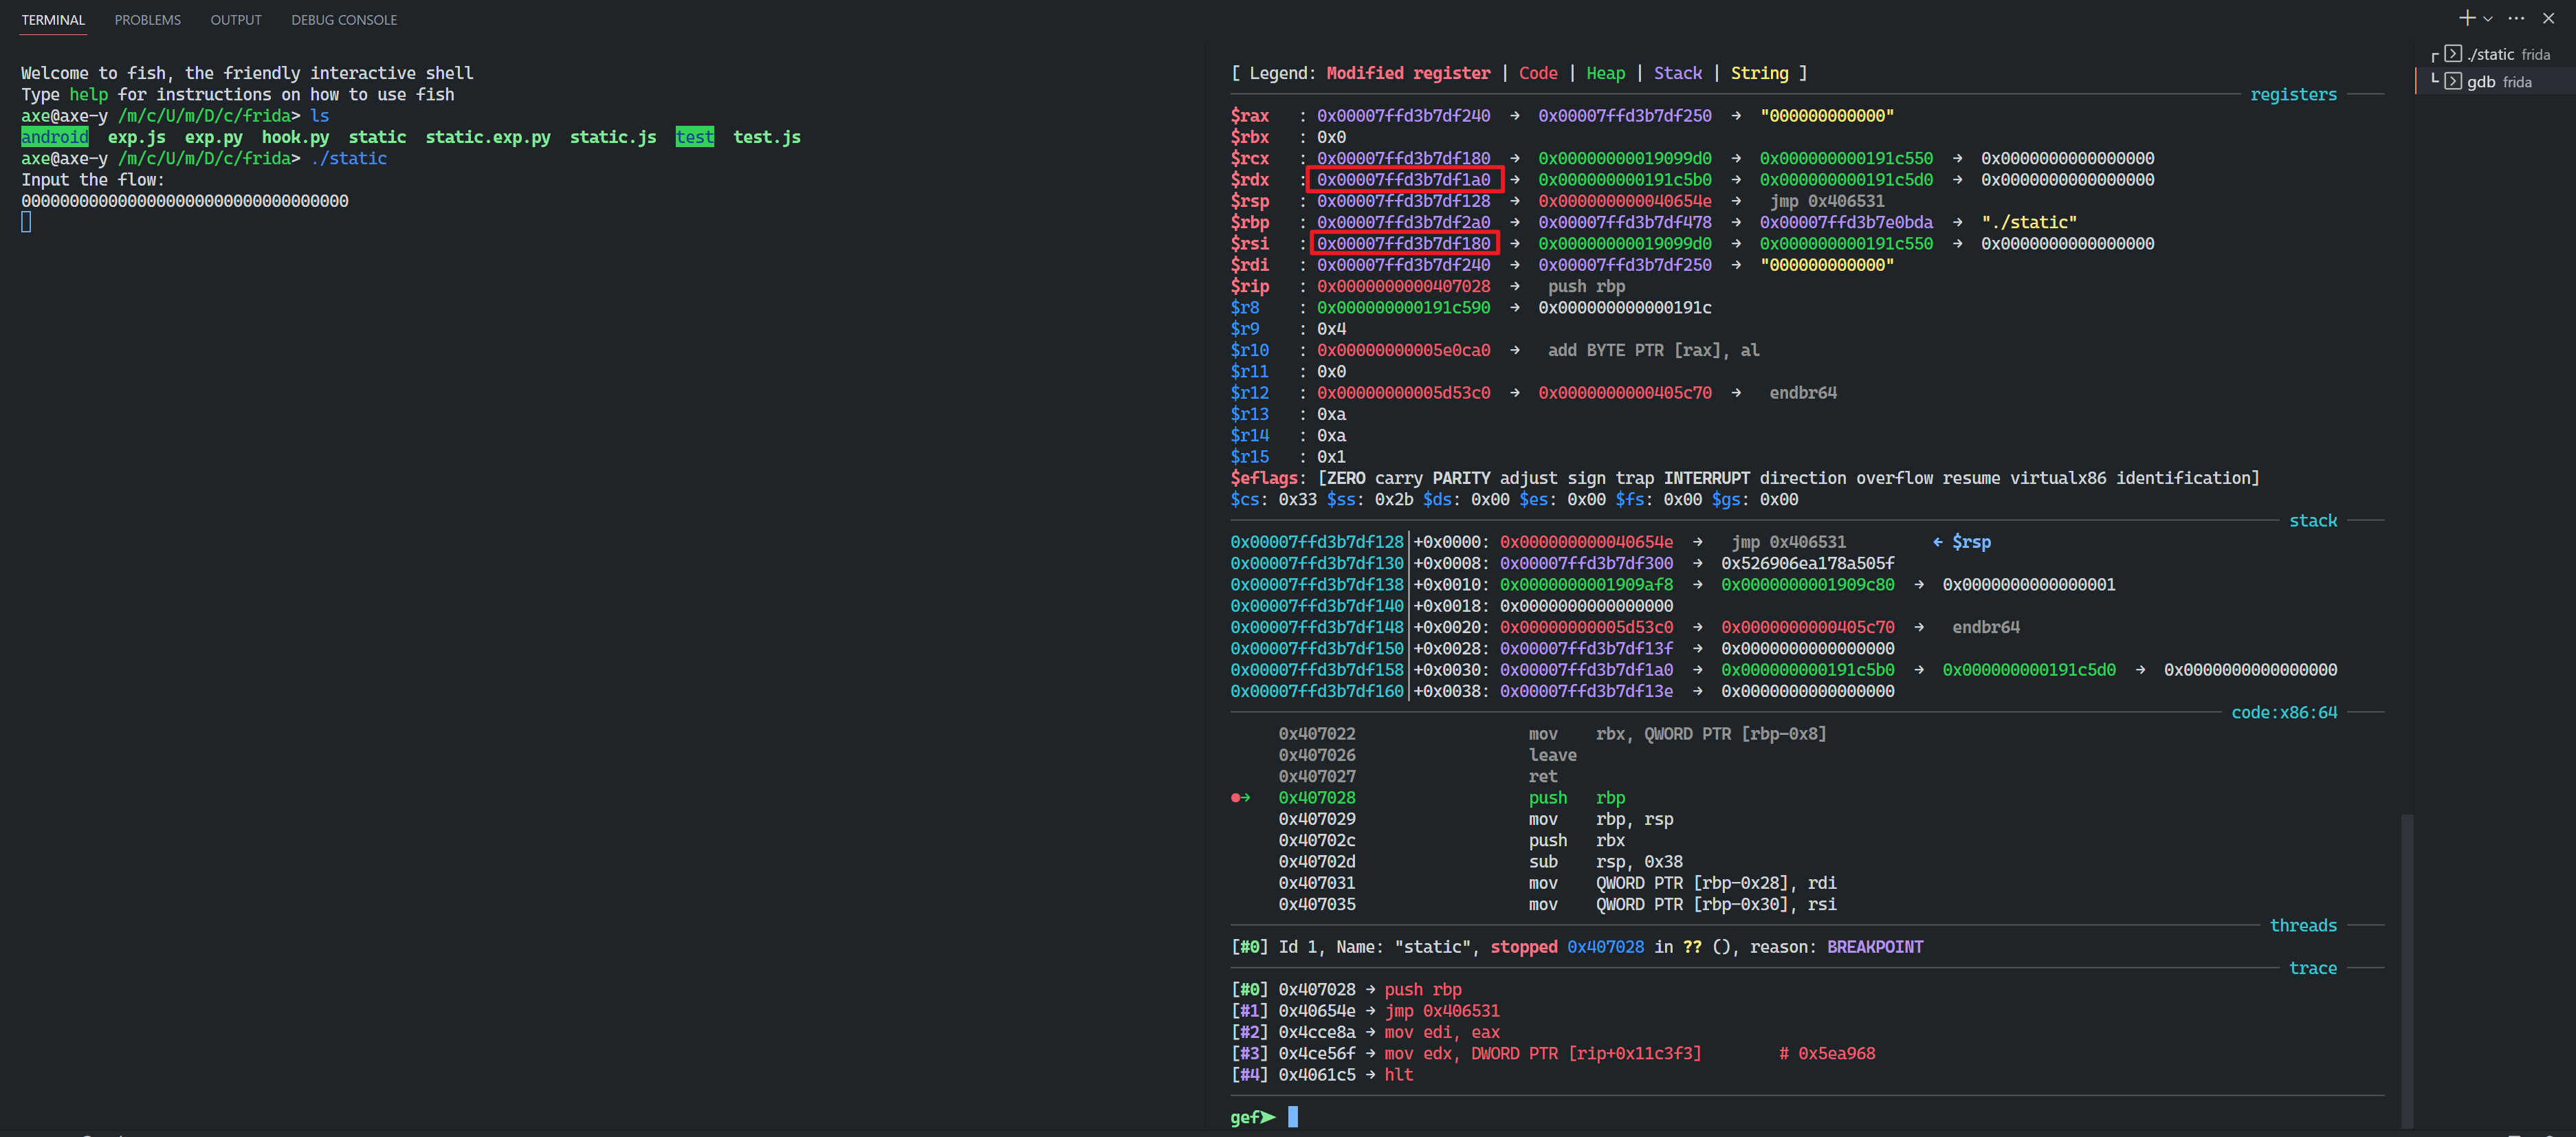Open the DEBUG CONSOLE tab
This screenshot has width=2576, height=1137.
pyautogui.click(x=343, y=20)
